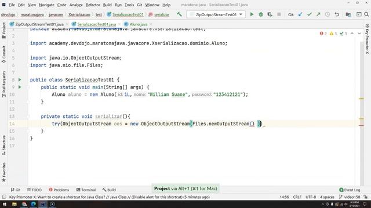
Task: Open Project Structure icon in toolbar
Action: click(348, 14)
